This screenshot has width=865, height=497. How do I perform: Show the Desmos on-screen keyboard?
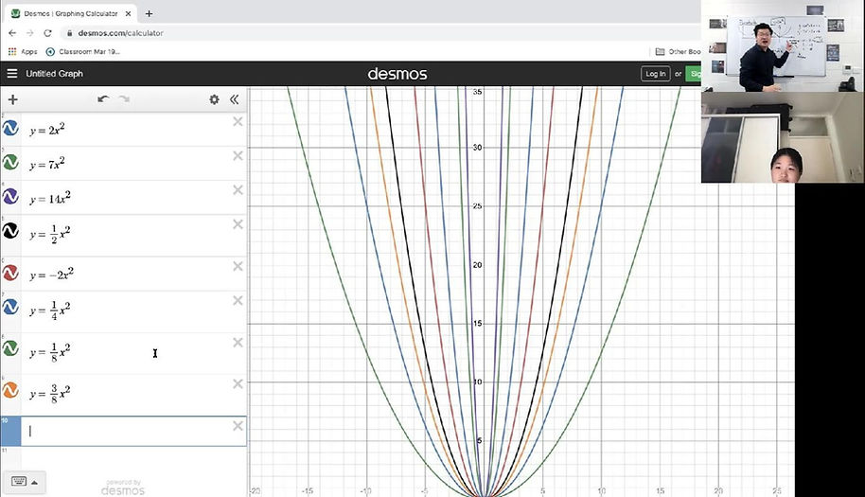19,482
